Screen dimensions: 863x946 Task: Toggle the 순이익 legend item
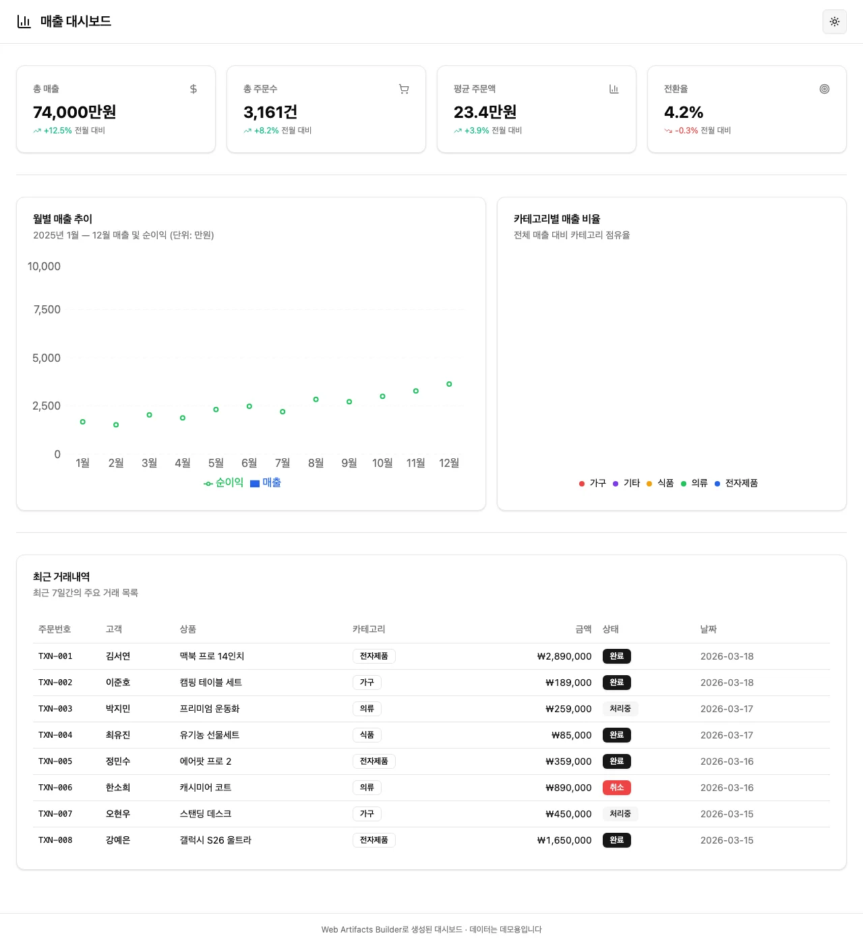coord(224,483)
